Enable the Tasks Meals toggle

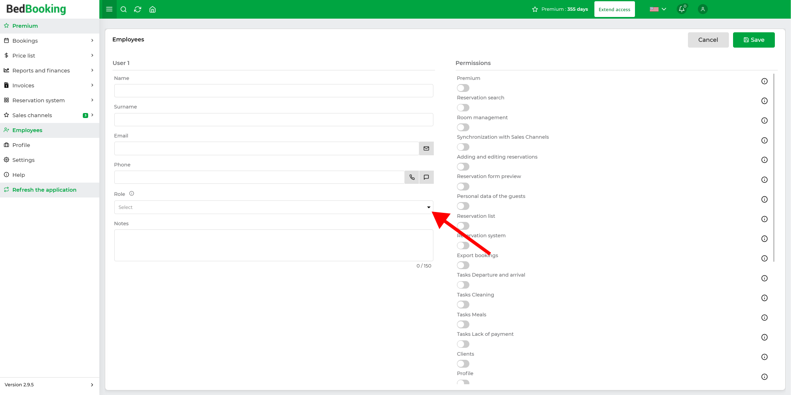[x=463, y=324]
